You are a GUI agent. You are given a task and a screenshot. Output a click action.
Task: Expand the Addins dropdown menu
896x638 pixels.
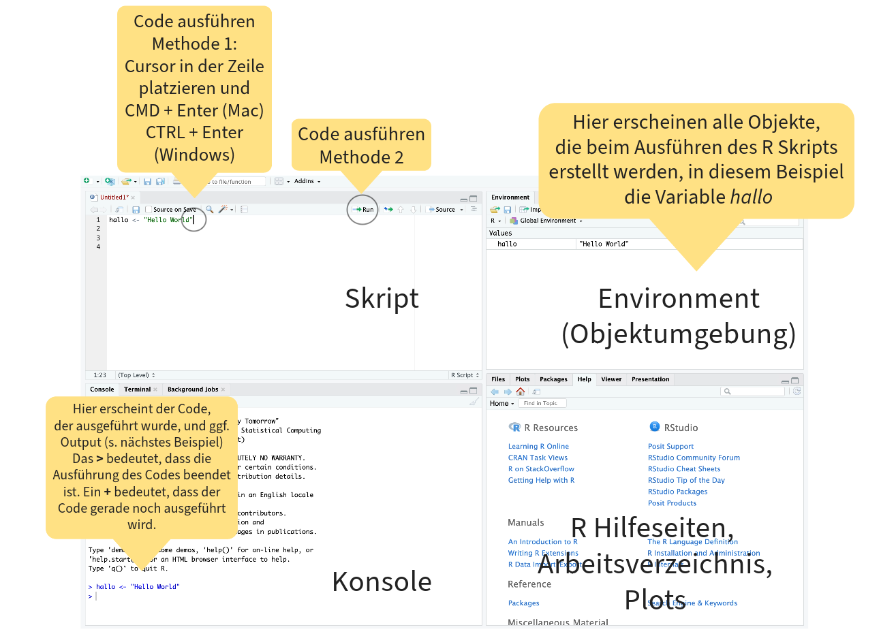click(307, 182)
